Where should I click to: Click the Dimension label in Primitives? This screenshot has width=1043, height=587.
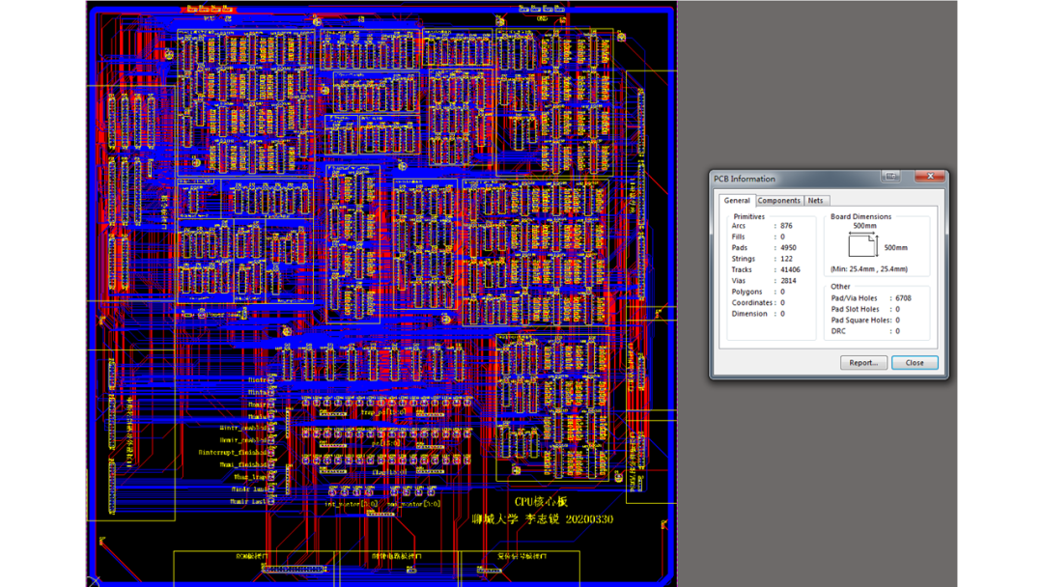point(749,313)
